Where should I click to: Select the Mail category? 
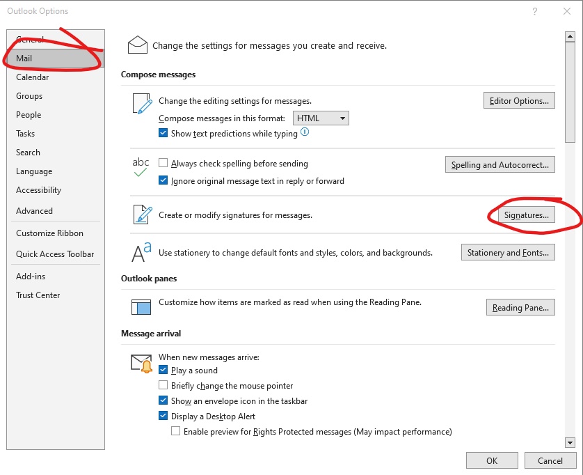tap(56, 58)
